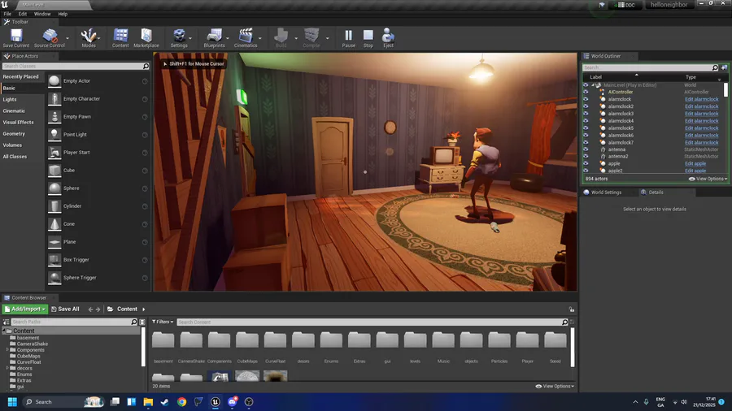The image size is (732, 411).
Task: Select the Plane actor
Action: click(x=98, y=242)
